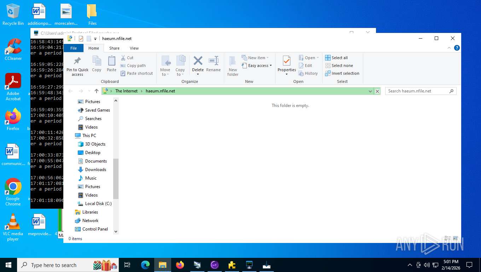Screen dimensions: 481x272
Task: Switch to the Share tab
Action: pos(114,48)
